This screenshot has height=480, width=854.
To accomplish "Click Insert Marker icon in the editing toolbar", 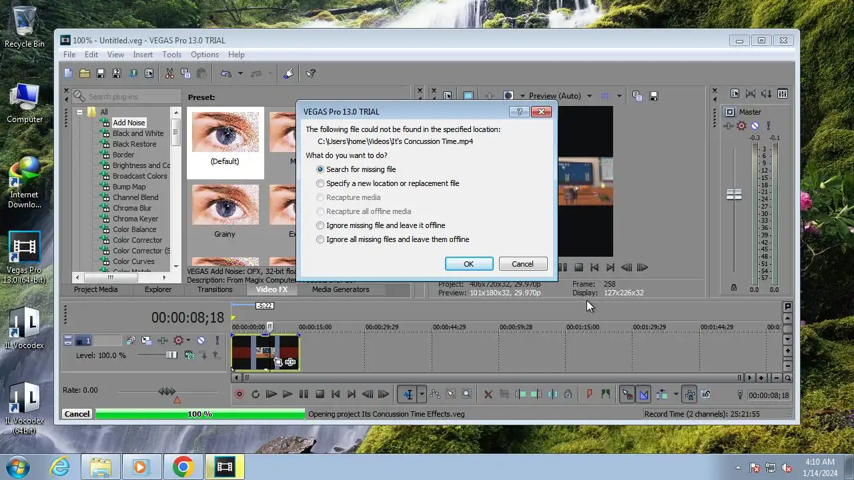I will pos(589,394).
